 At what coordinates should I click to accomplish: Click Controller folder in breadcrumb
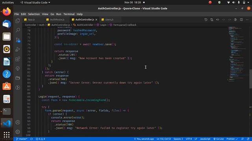tap(31, 25)
